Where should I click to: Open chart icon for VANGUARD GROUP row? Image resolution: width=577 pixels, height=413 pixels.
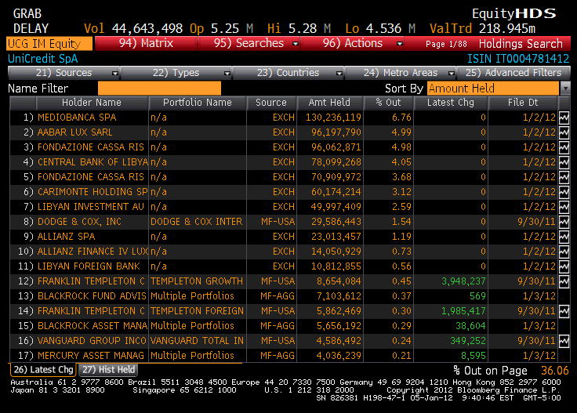564,341
